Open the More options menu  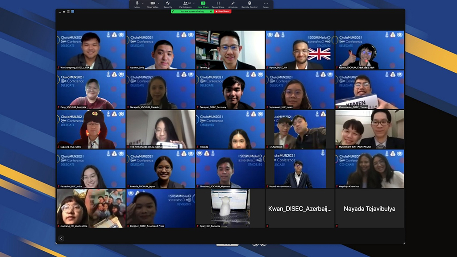click(266, 4)
